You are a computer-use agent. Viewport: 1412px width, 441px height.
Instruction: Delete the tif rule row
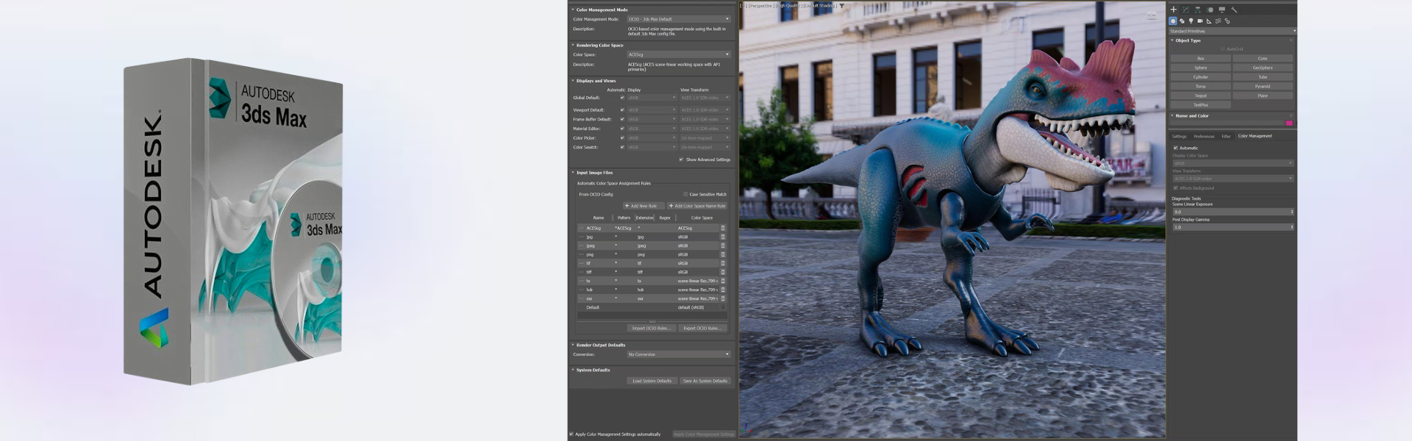723,263
